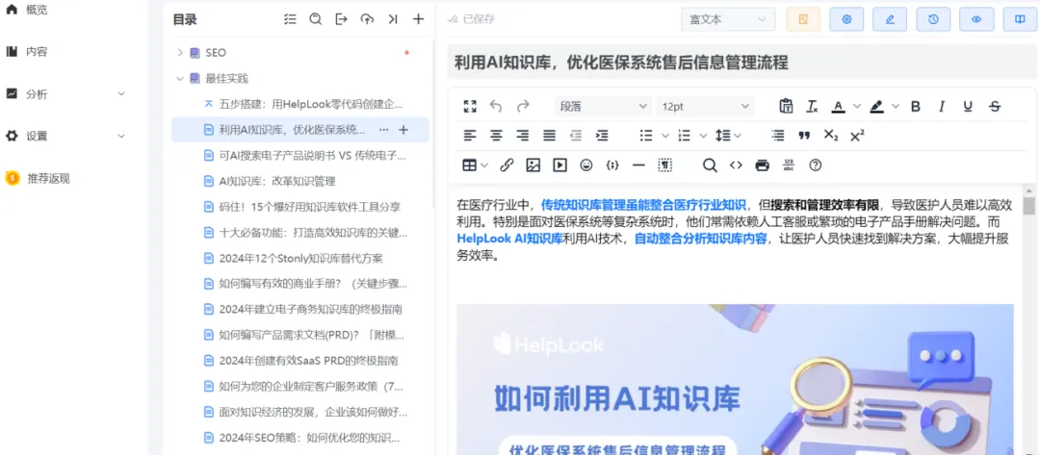
Task: Click the checklist icon in 目录 header
Action: 290,19
